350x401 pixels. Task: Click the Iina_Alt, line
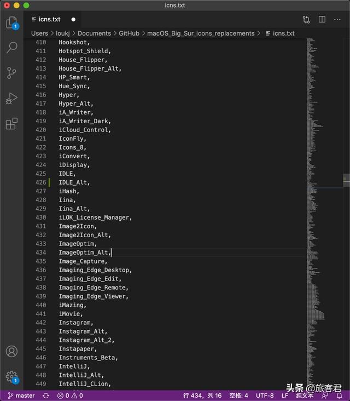74,209
